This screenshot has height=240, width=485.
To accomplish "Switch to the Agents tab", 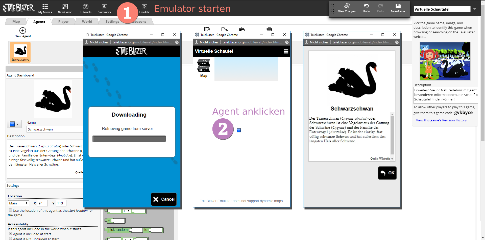I will [x=39, y=22].
